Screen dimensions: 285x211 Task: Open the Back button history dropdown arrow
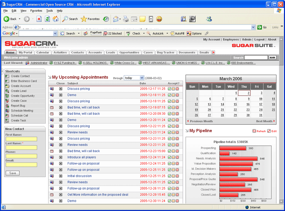coord(20,19)
